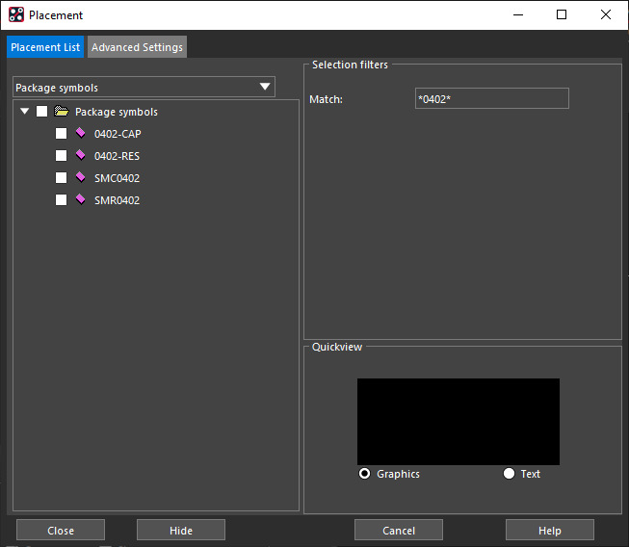Viewport: 629px width, 547px height.
Task: Collapse the Package symbols tree node
Action: pyautogui.click(x=25, y=111)
